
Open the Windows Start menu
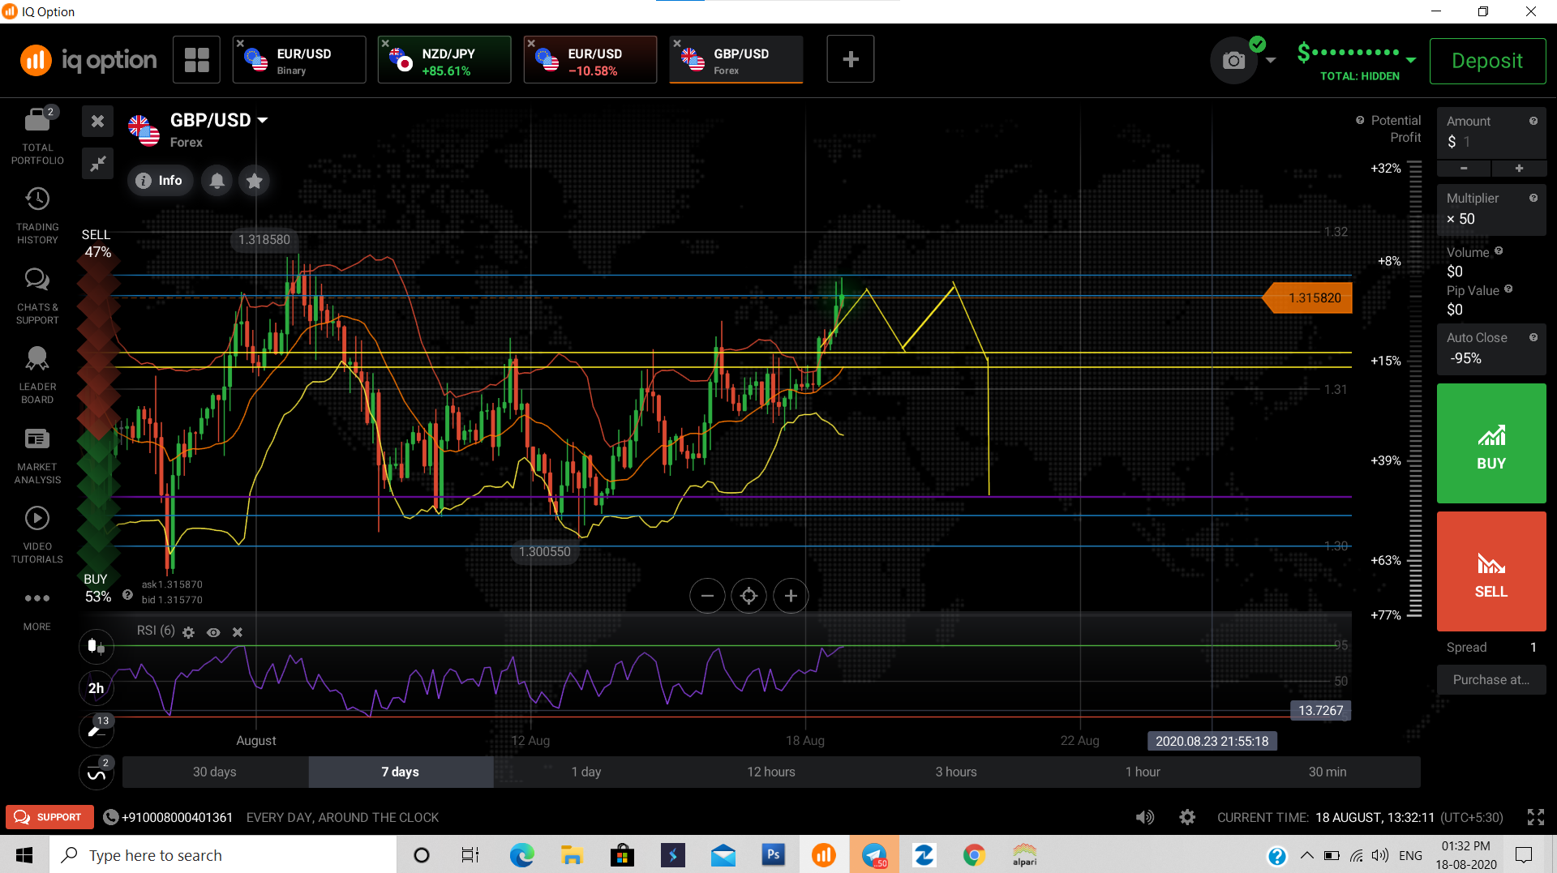[24, 855]
